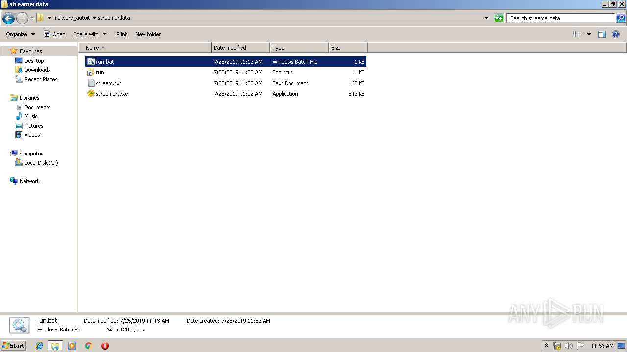Open Local Disk (C:)
The image size is (627, 352).
coord(41,163)
